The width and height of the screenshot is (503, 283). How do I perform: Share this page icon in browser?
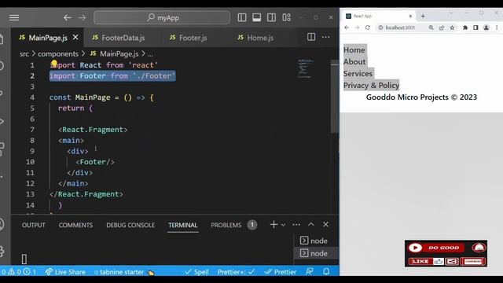pyautogui.click(x=442, y=28)
